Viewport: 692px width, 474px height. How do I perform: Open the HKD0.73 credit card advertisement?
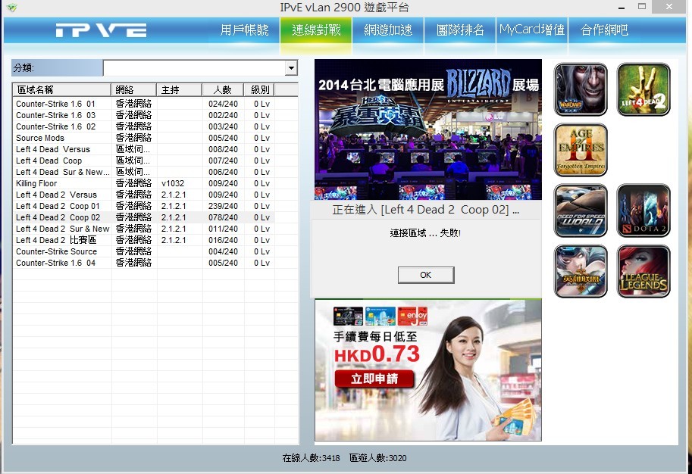click(x=428, y=370)
